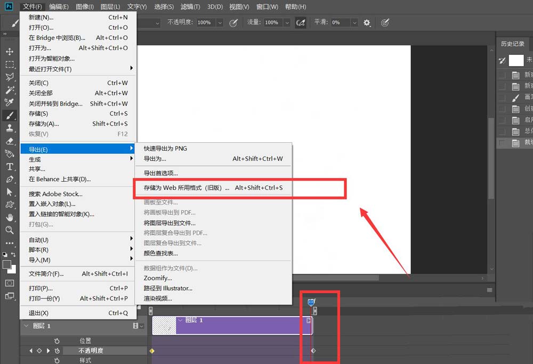
Task: Click the 流量 value field showing 100%
Action: (x=273, y=23)
